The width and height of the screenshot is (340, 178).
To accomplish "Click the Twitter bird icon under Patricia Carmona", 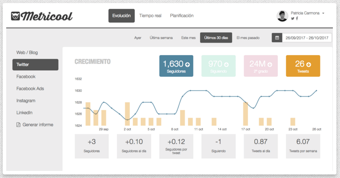I will (x=292, y=18).
